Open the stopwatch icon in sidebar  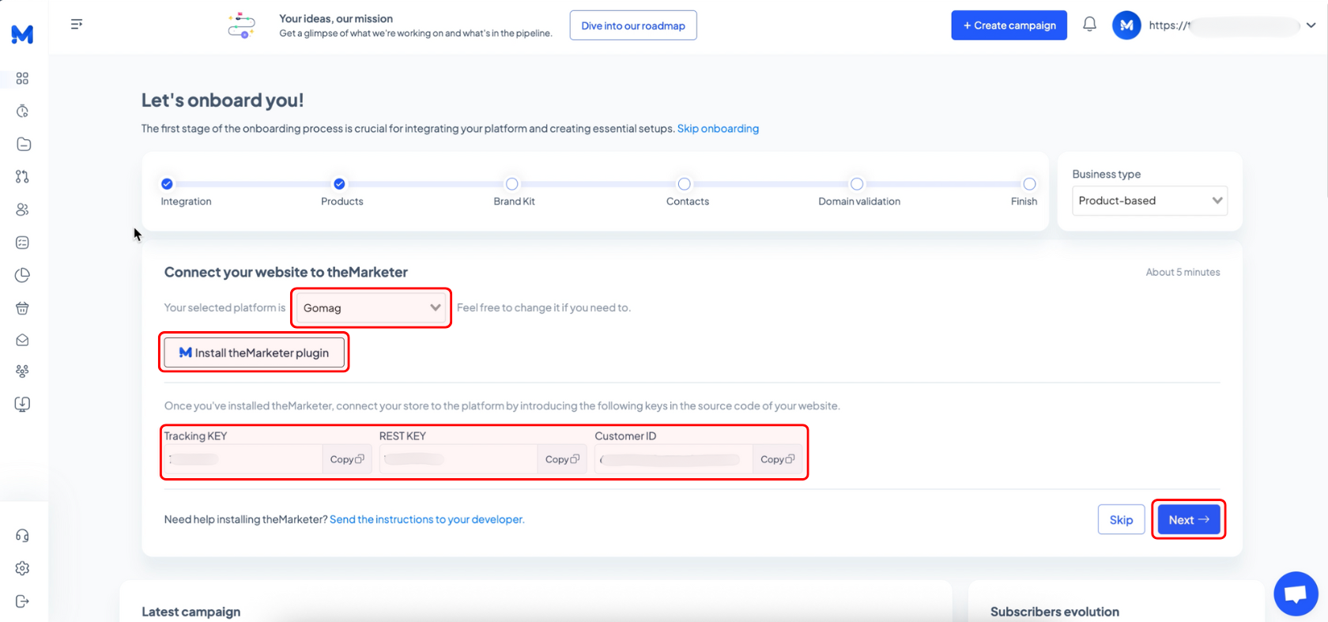click(x=22, y=111)
